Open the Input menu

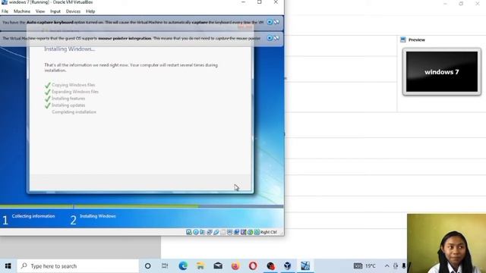pos(55,11)
